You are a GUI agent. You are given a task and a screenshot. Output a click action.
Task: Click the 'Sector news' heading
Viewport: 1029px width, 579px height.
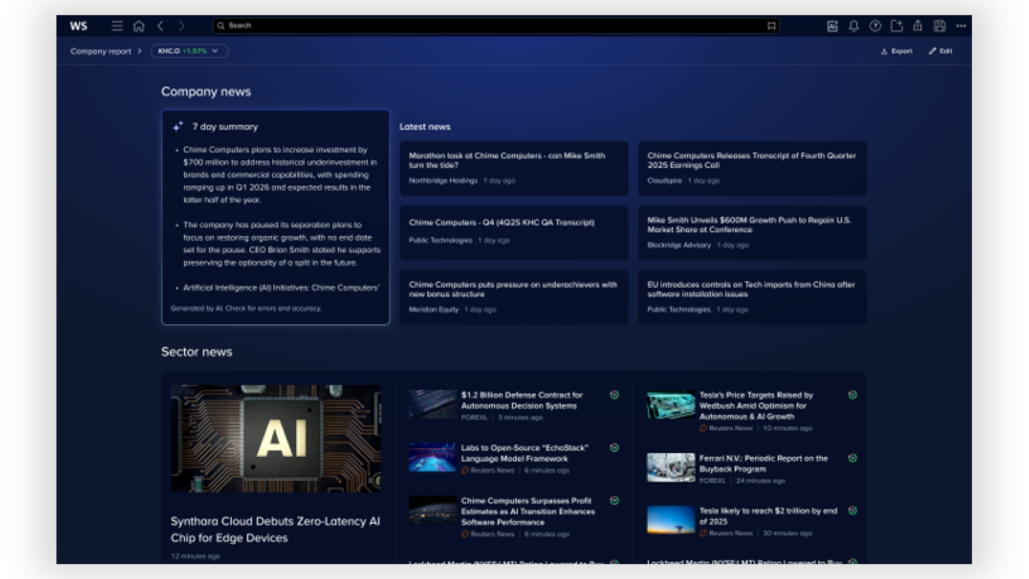point(196,351)
